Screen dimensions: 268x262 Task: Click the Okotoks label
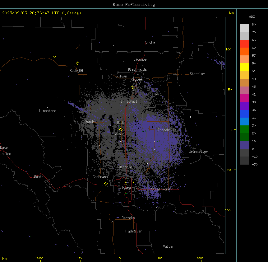click(128, 218)
